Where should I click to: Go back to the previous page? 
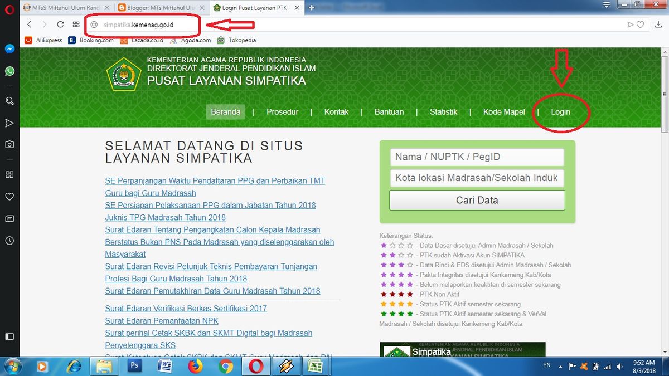click(x=30, y=25)
